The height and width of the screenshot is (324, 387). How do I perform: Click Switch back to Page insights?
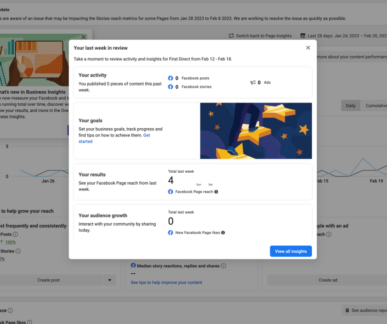(x=260, y=36)
